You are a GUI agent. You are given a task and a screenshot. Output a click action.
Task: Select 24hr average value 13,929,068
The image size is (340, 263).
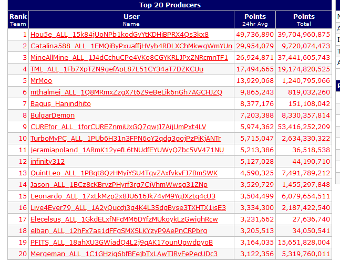coord(255,81)
